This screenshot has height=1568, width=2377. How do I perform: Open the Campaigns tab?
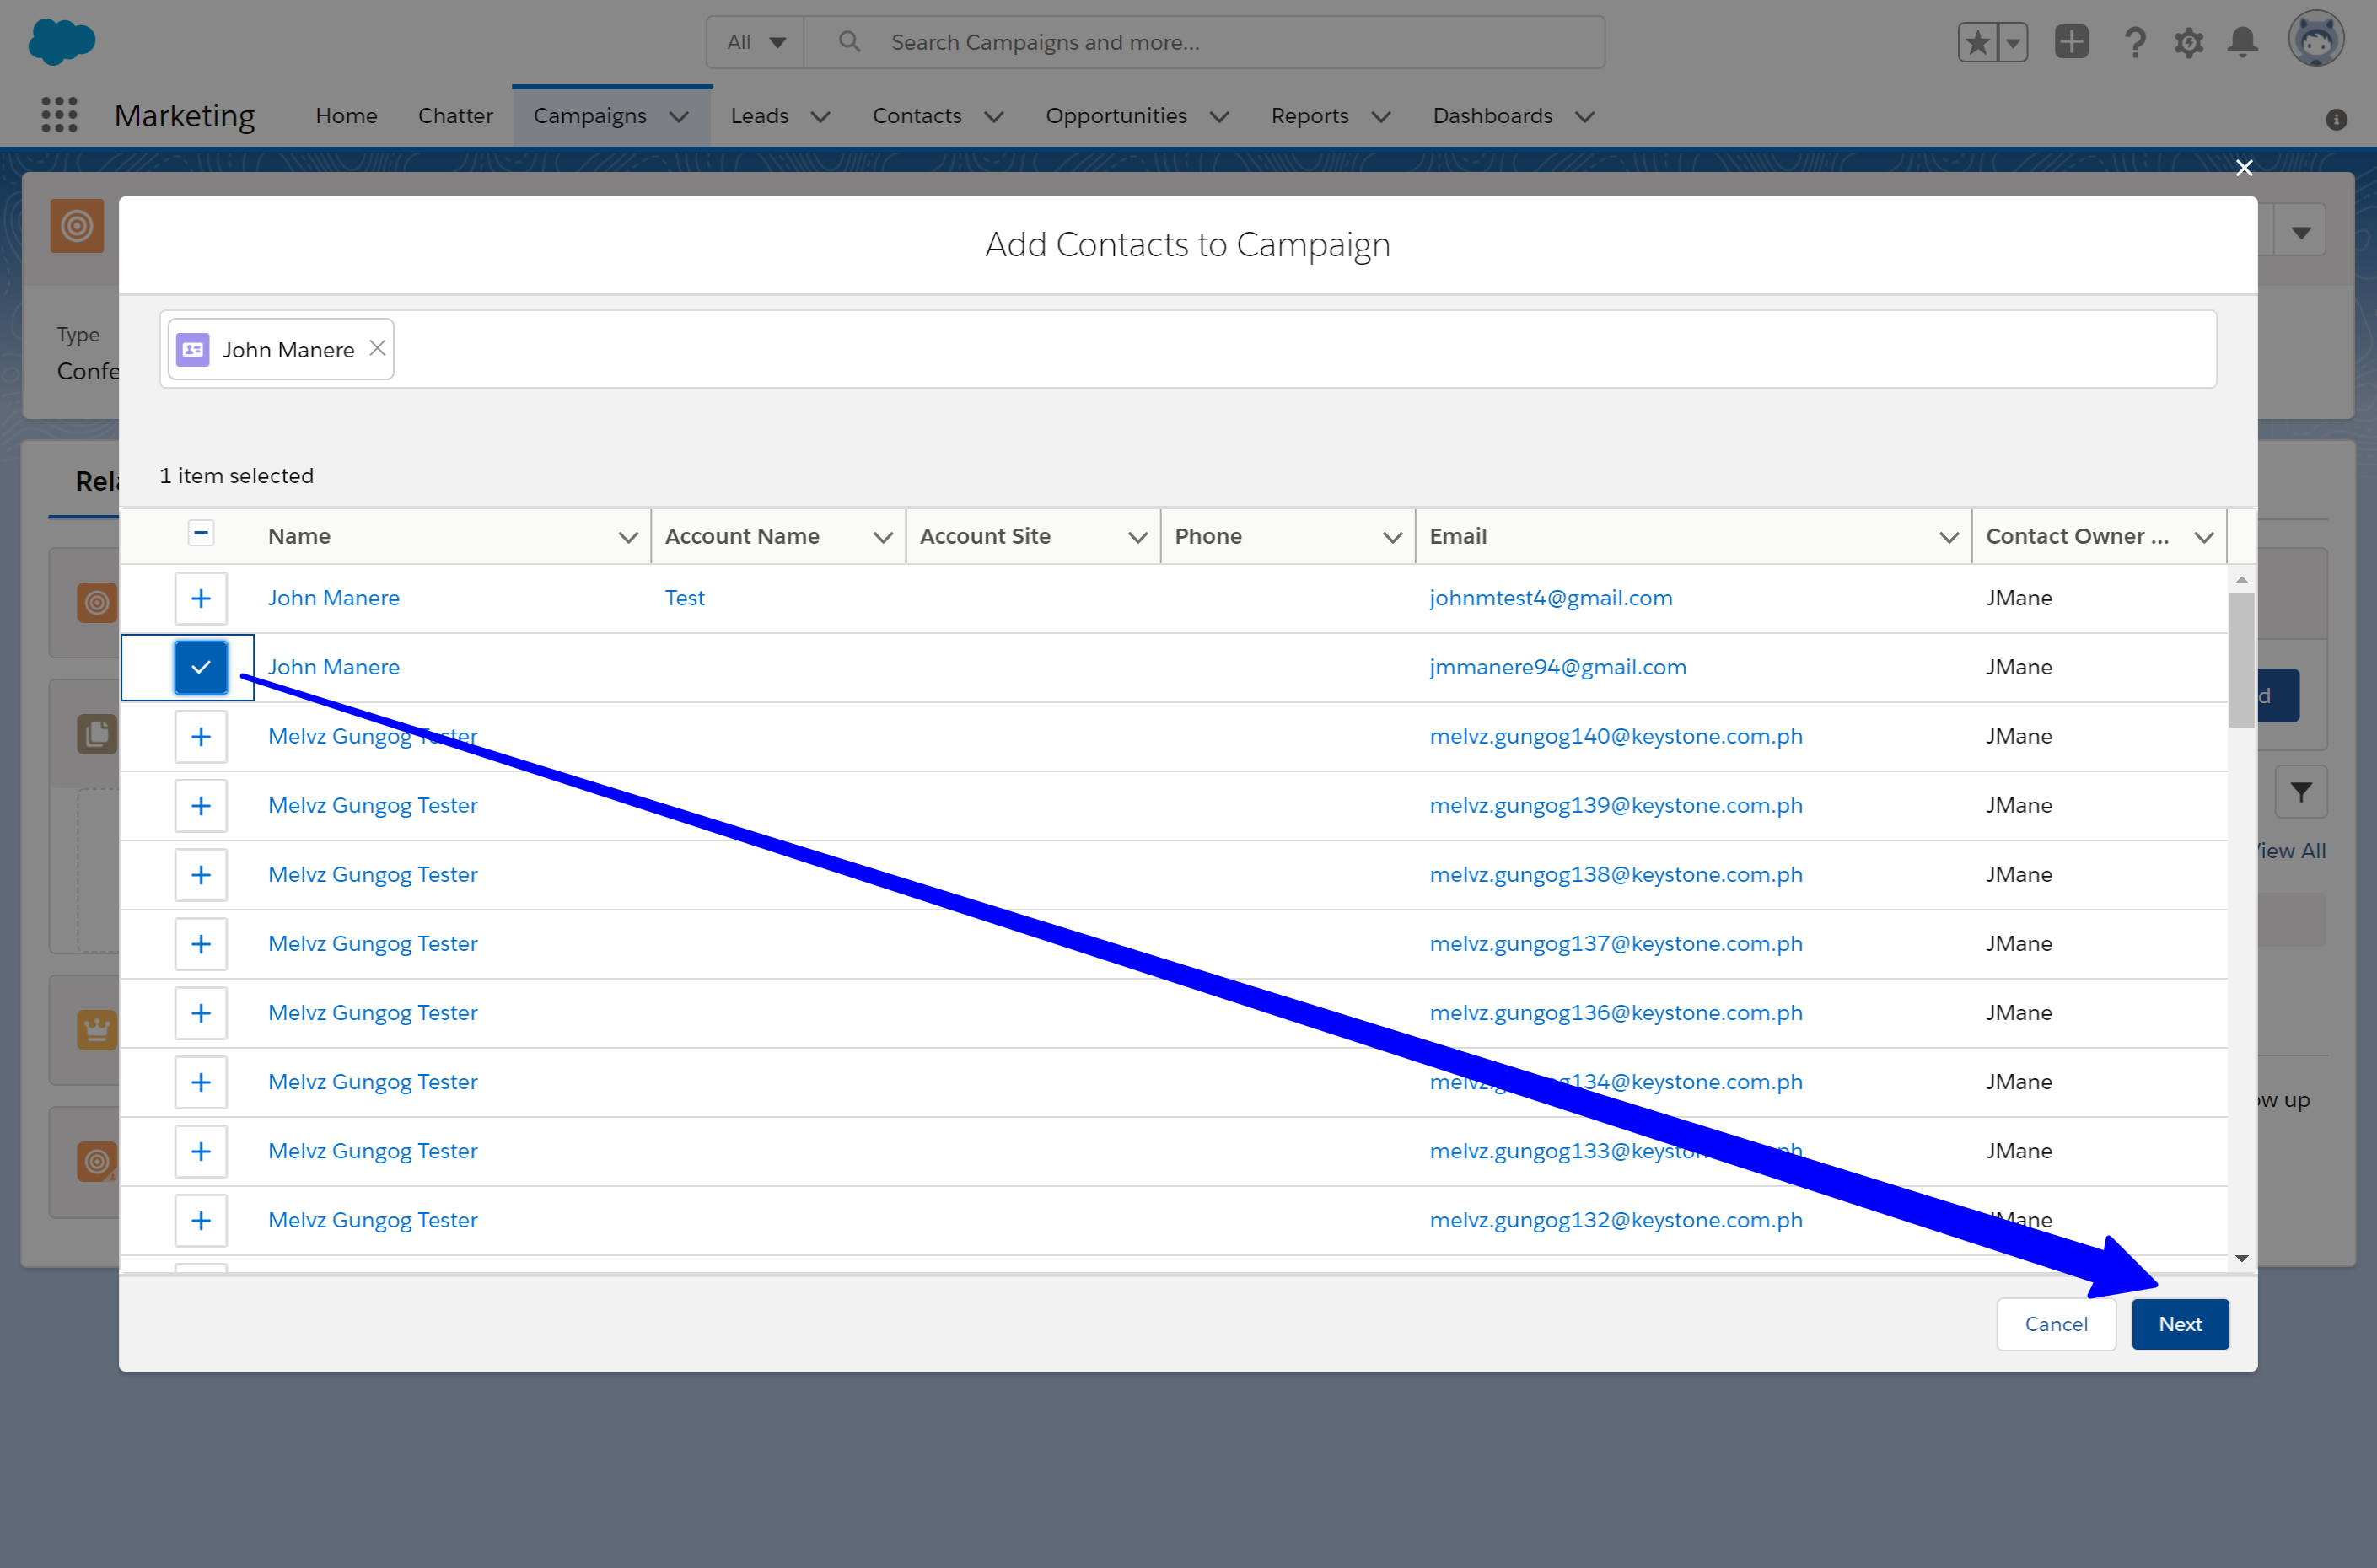[x=590, y=116]
